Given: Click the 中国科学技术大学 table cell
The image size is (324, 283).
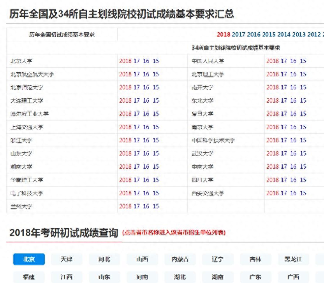Looking at the screenshot, I should point(226,140).
